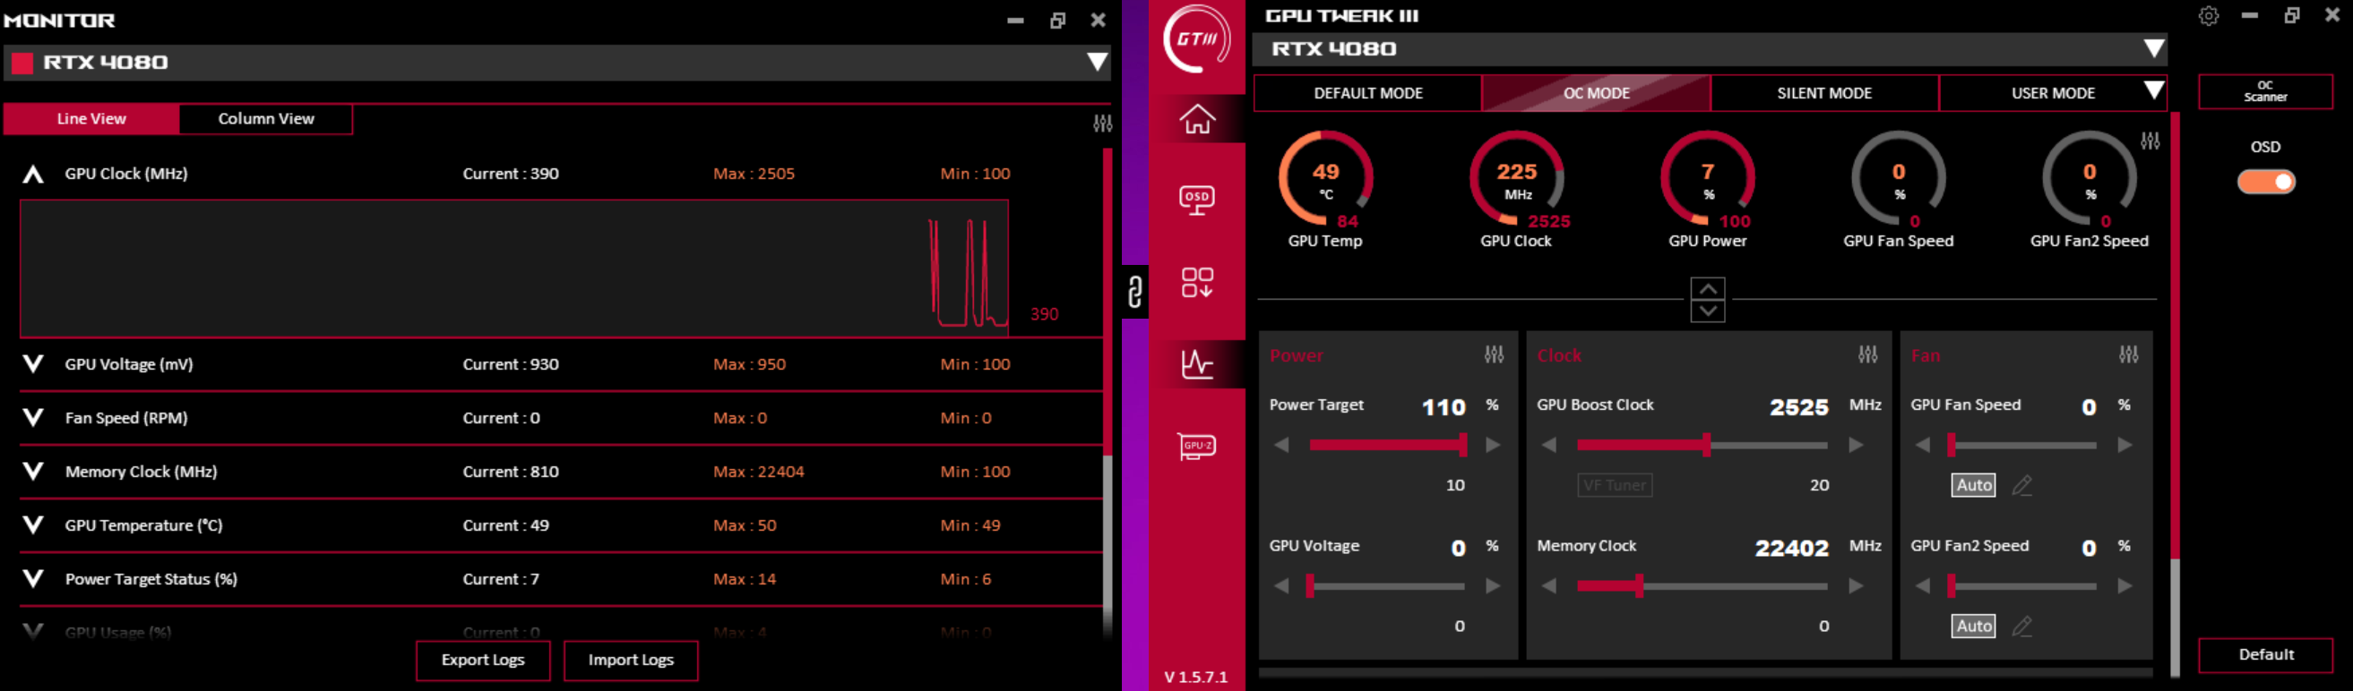Image resolution: width=2353 pixels, height=691 pixels.
Task: Open RTX 4080 dropdown in Monitor window
Action: click(1097, 62)
